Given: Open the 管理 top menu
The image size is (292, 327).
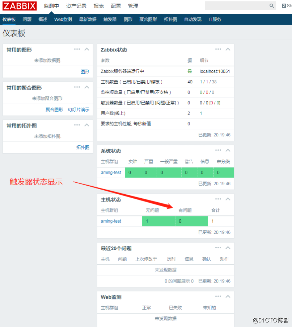Looking at the screenshot, I should click(x=133, y=6).
